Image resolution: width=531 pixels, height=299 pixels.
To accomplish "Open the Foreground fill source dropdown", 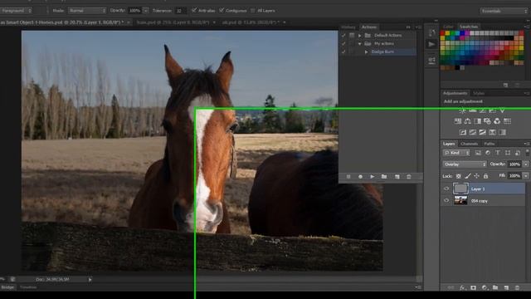I will pos(16,11).
